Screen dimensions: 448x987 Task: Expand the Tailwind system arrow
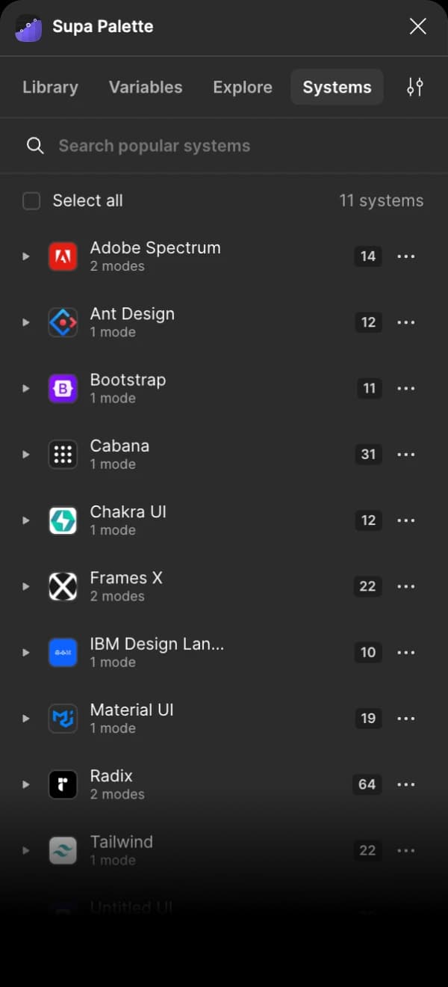point(25,850)
